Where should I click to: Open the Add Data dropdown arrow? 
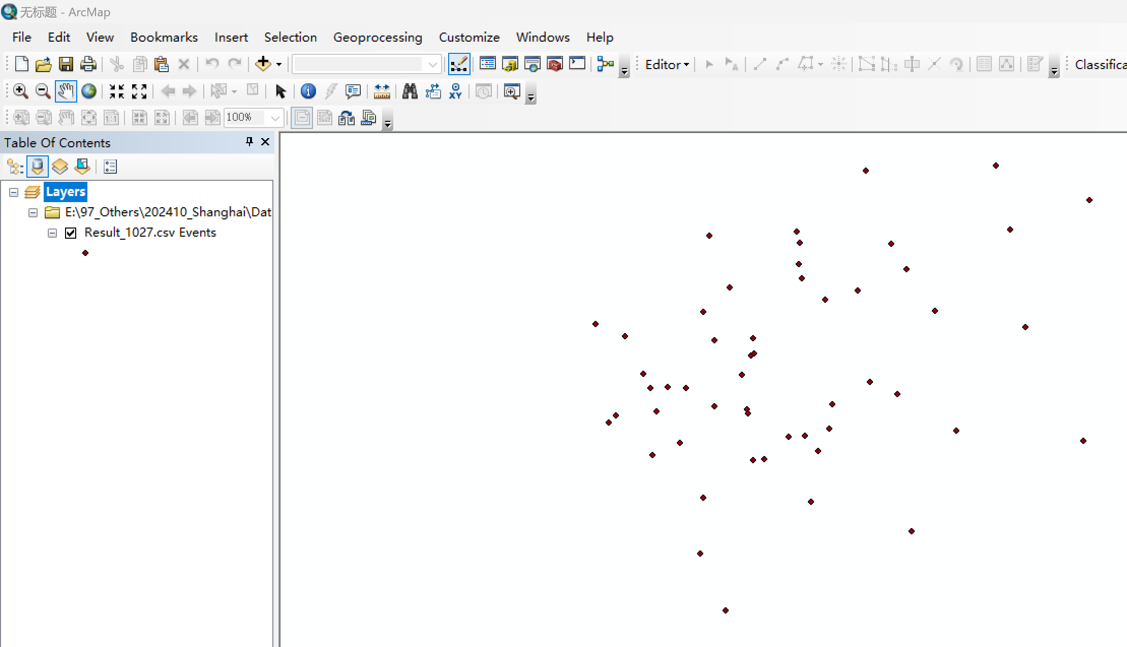pyautogui.click(x=279, y=64)
